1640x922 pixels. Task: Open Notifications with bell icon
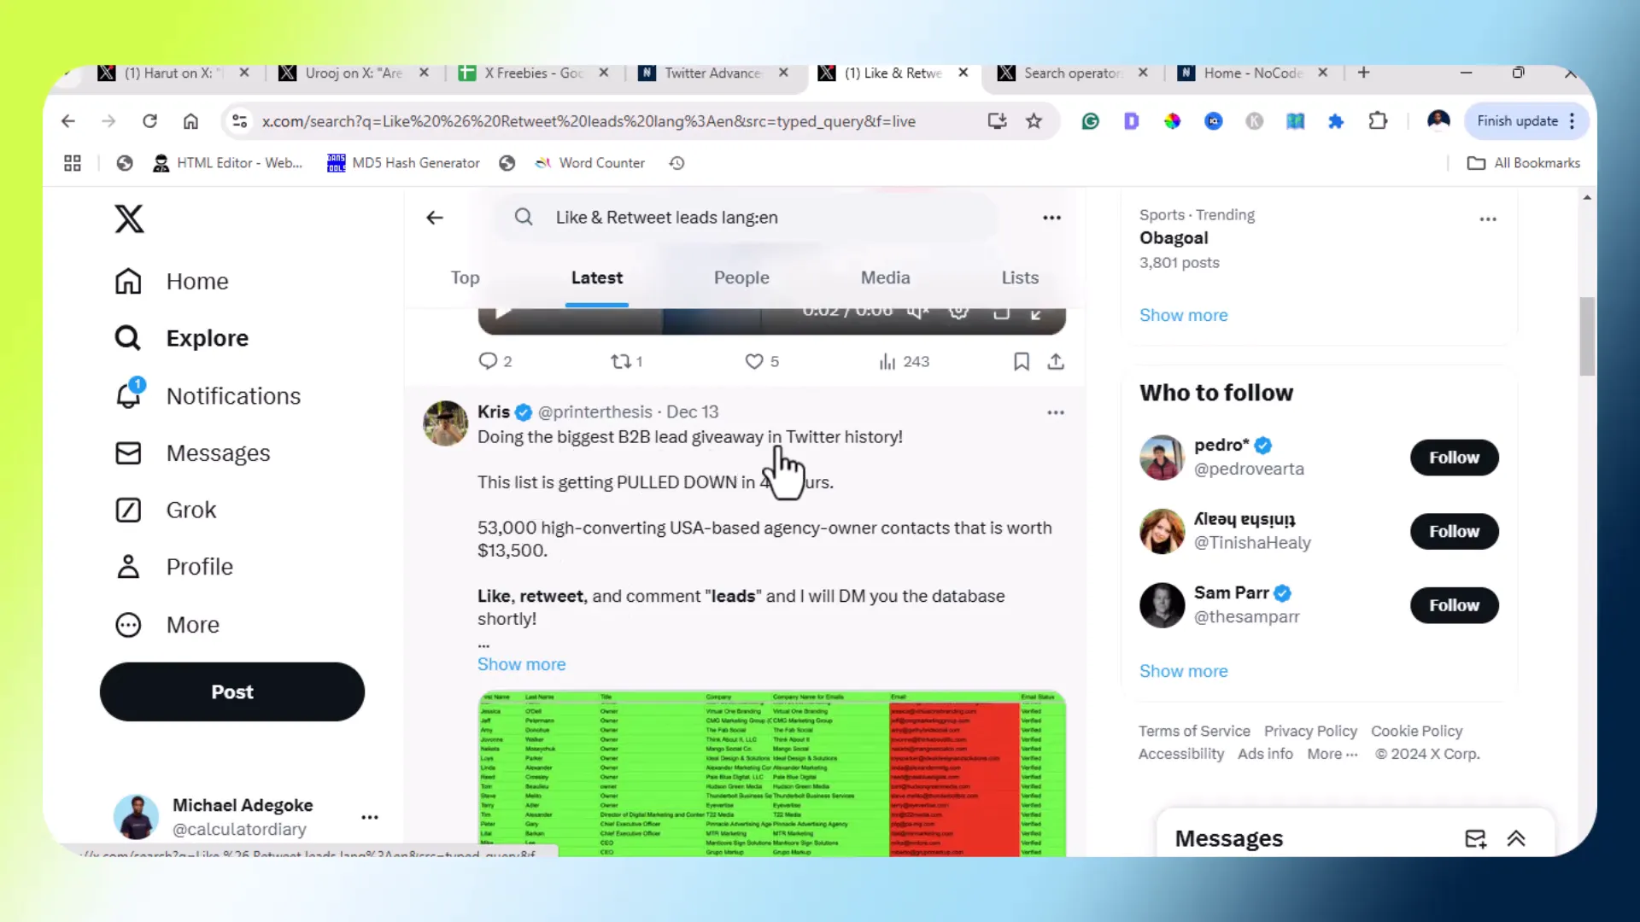click(207, 395)
